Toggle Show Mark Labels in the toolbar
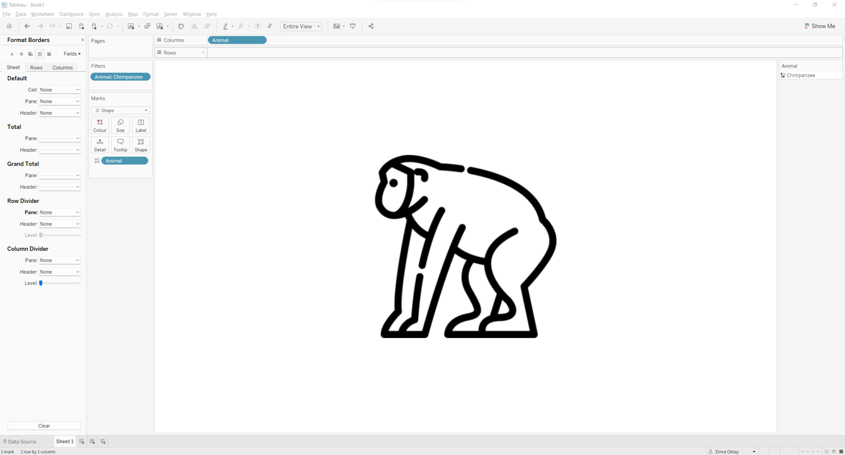 [x=257, y=26]
